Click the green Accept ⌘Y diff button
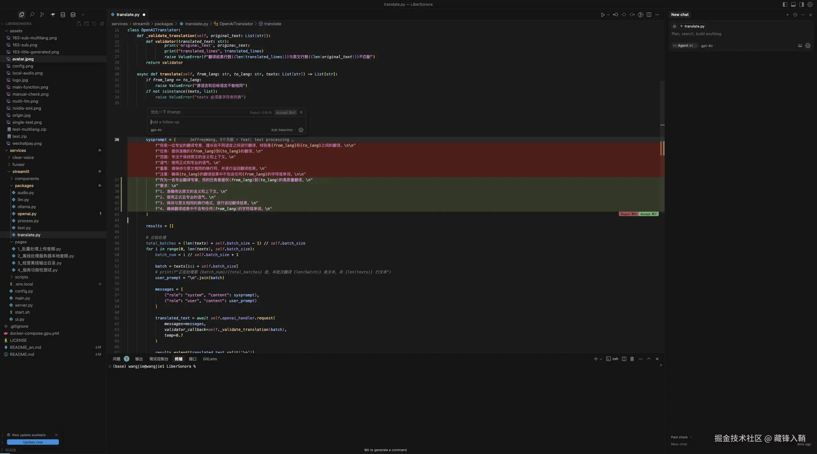 [648, 214]
